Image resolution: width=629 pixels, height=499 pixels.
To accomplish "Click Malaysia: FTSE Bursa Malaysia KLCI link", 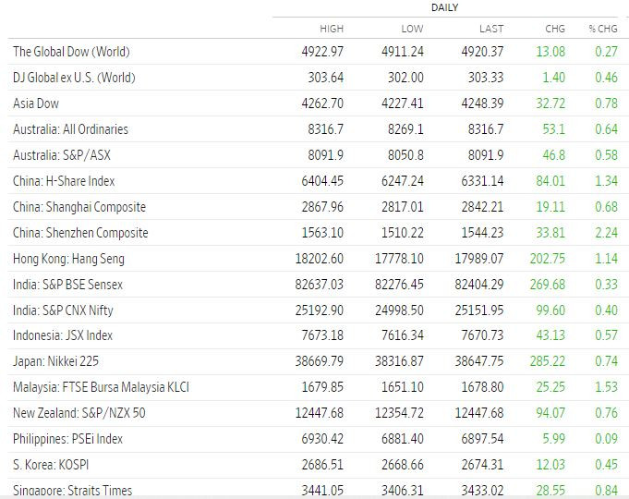I will [x=101, y=387].
